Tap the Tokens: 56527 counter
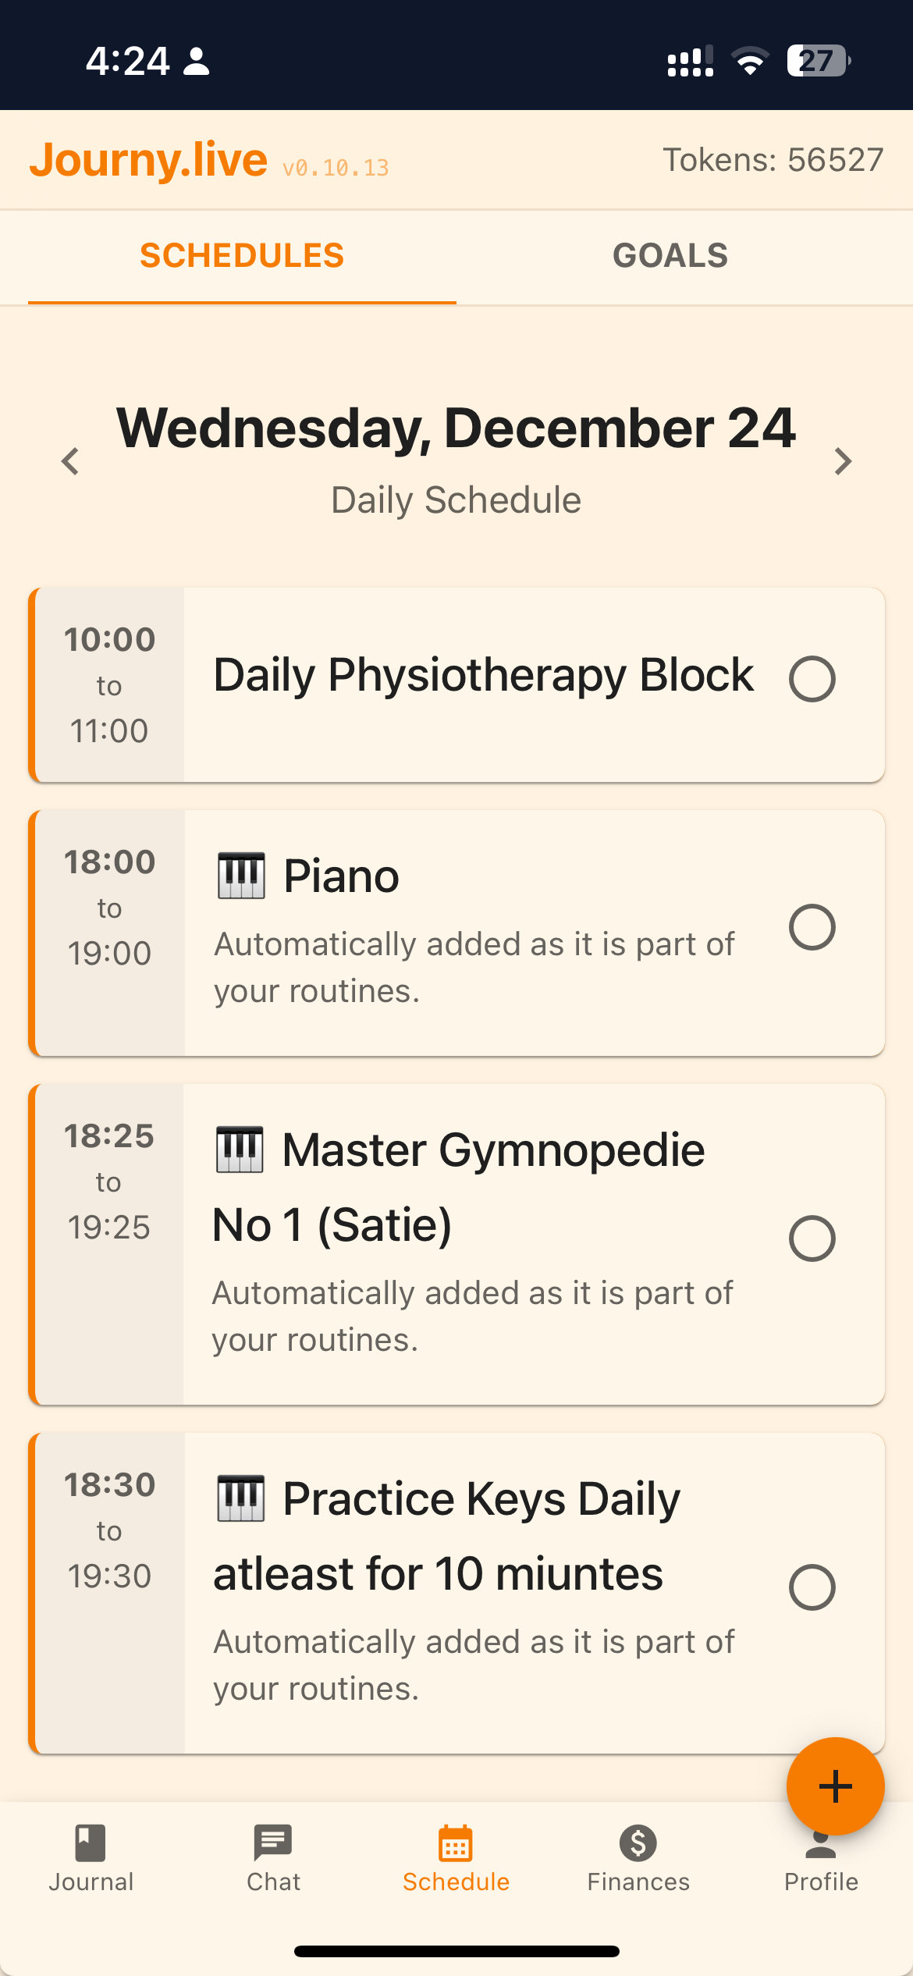This screenshot has height=1976, width=913. 773,160
